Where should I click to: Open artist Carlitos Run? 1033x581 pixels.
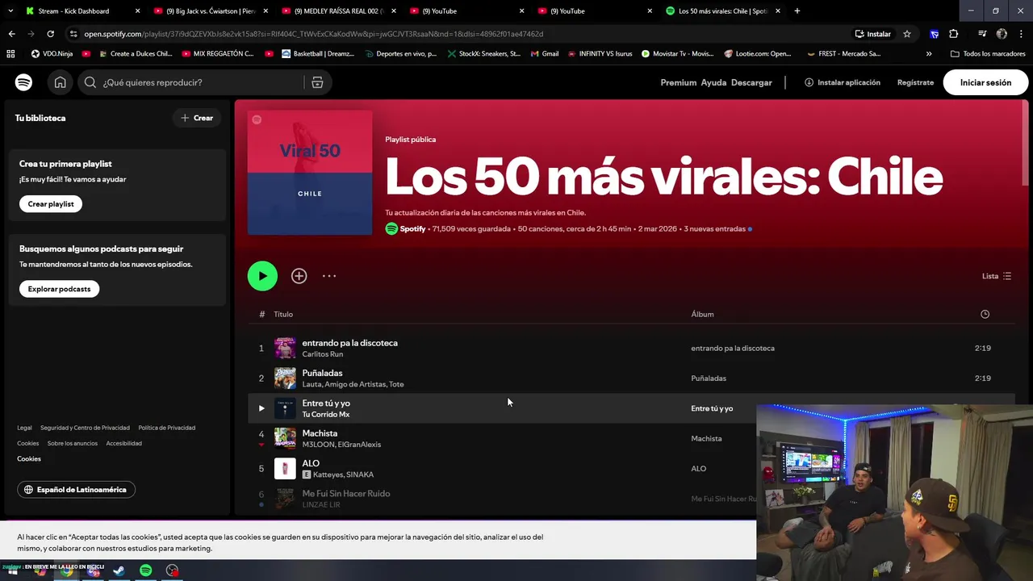tap(322, 354)
